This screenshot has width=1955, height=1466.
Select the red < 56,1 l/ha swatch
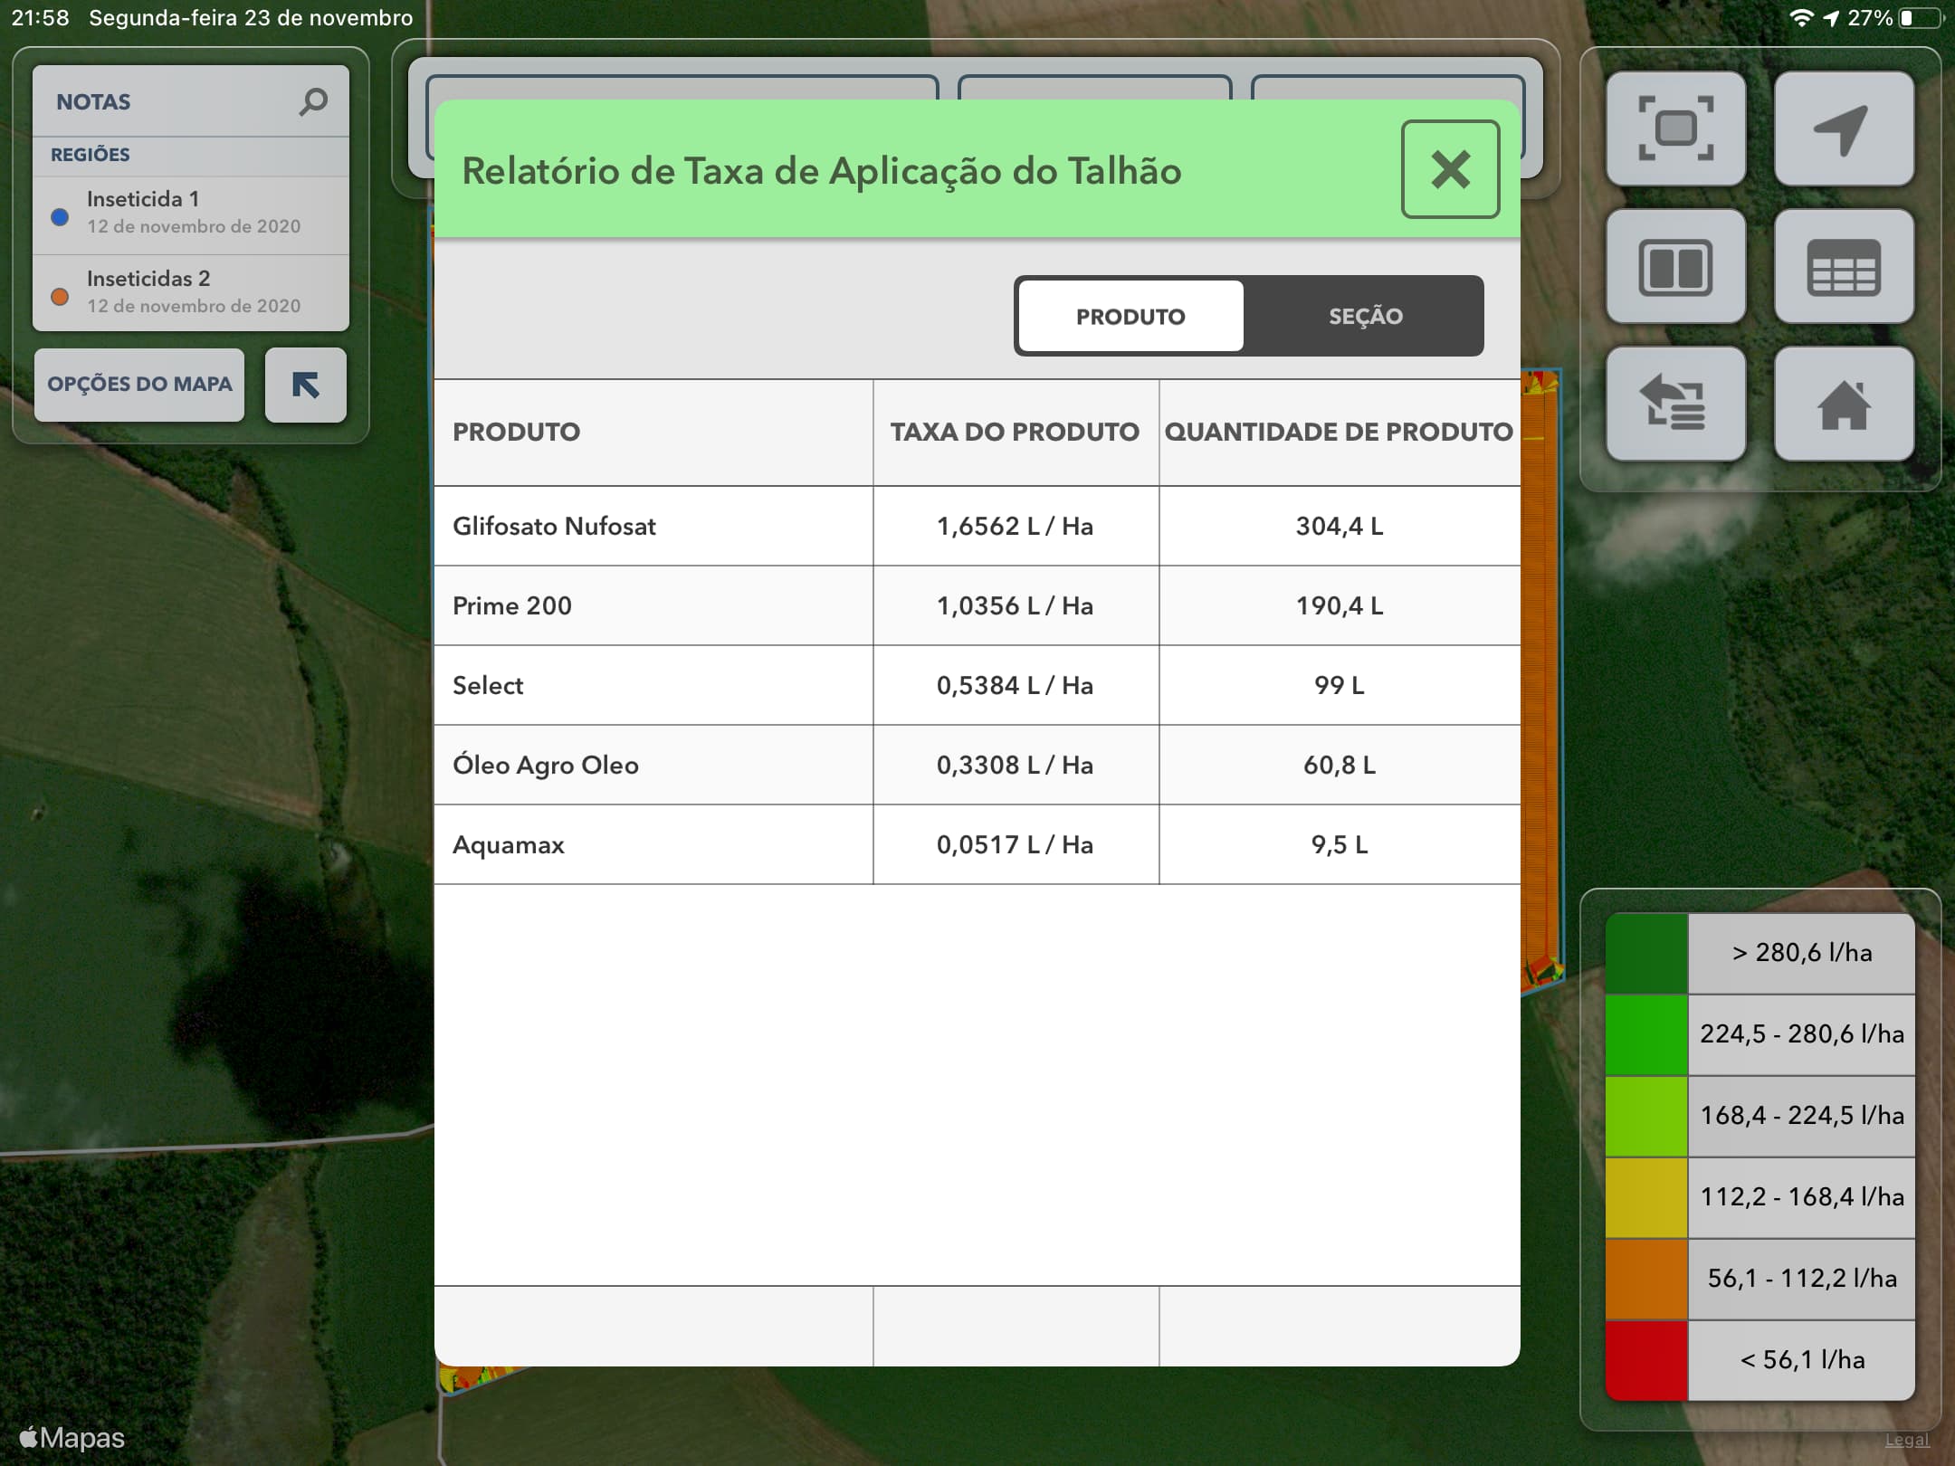tap(1646, 1360)
